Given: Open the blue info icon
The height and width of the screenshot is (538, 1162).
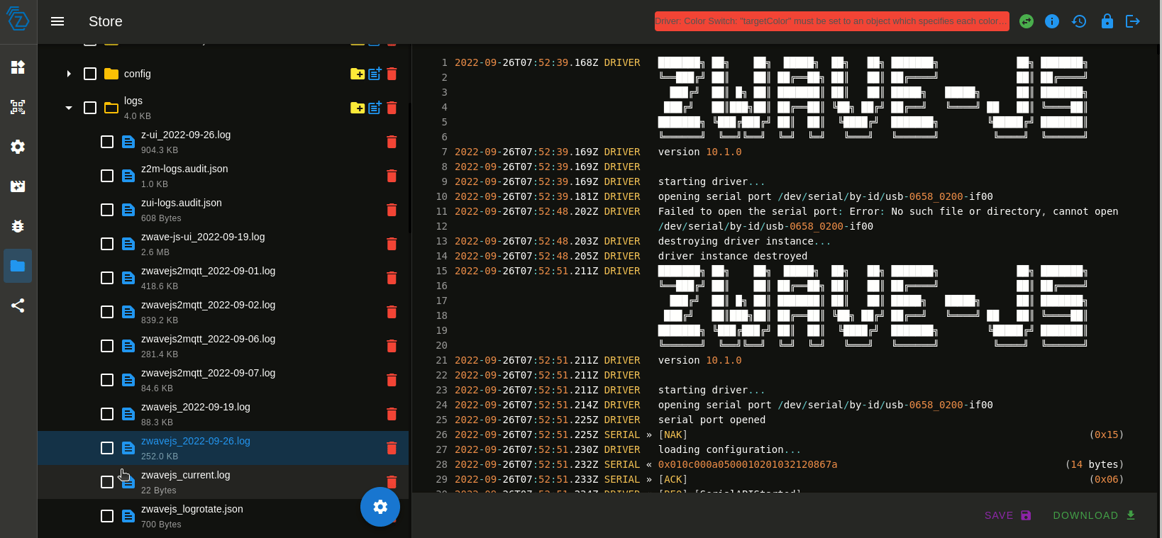Looking at the screenshot, I should pyautogui.click(x=1052, y=21).
